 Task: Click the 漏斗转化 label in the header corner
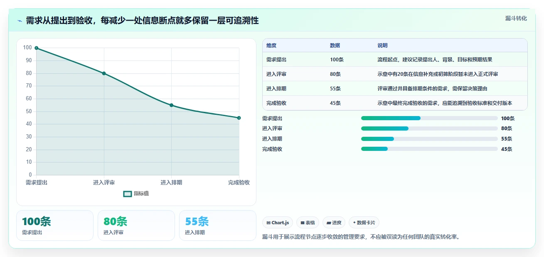tap(516, 18)
